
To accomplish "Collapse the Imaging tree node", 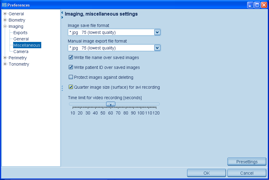I will coord(5,26).
